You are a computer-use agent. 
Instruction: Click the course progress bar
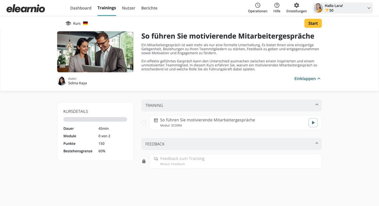(x=95, y=119)
